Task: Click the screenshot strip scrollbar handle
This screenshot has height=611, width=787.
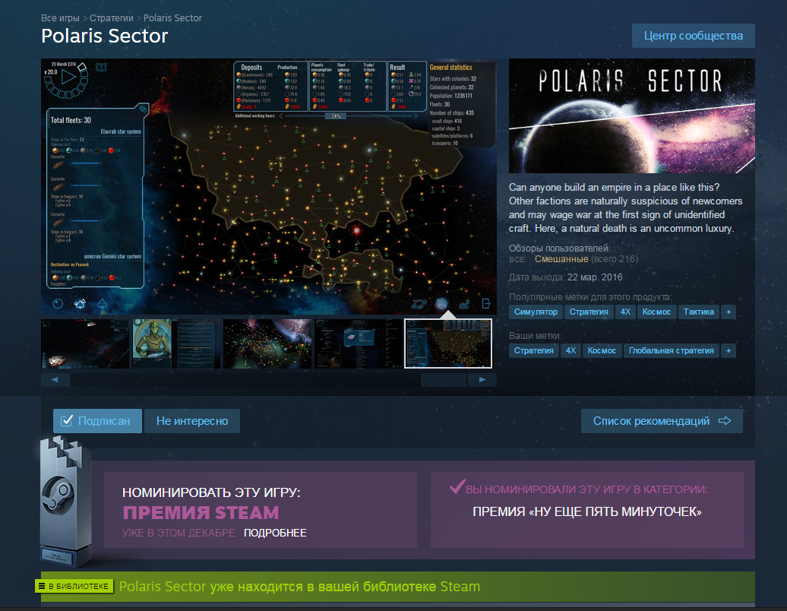Action: 444,380
